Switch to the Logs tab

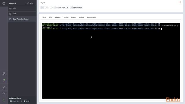tap(51, 17)
